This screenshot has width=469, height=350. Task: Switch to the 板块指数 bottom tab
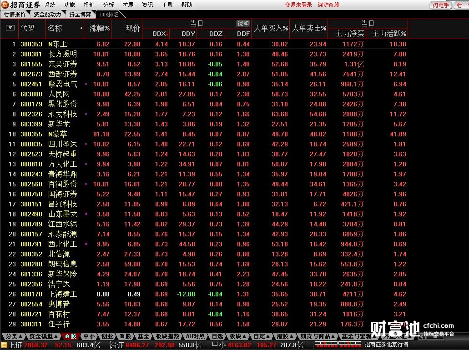pos(167,336)
